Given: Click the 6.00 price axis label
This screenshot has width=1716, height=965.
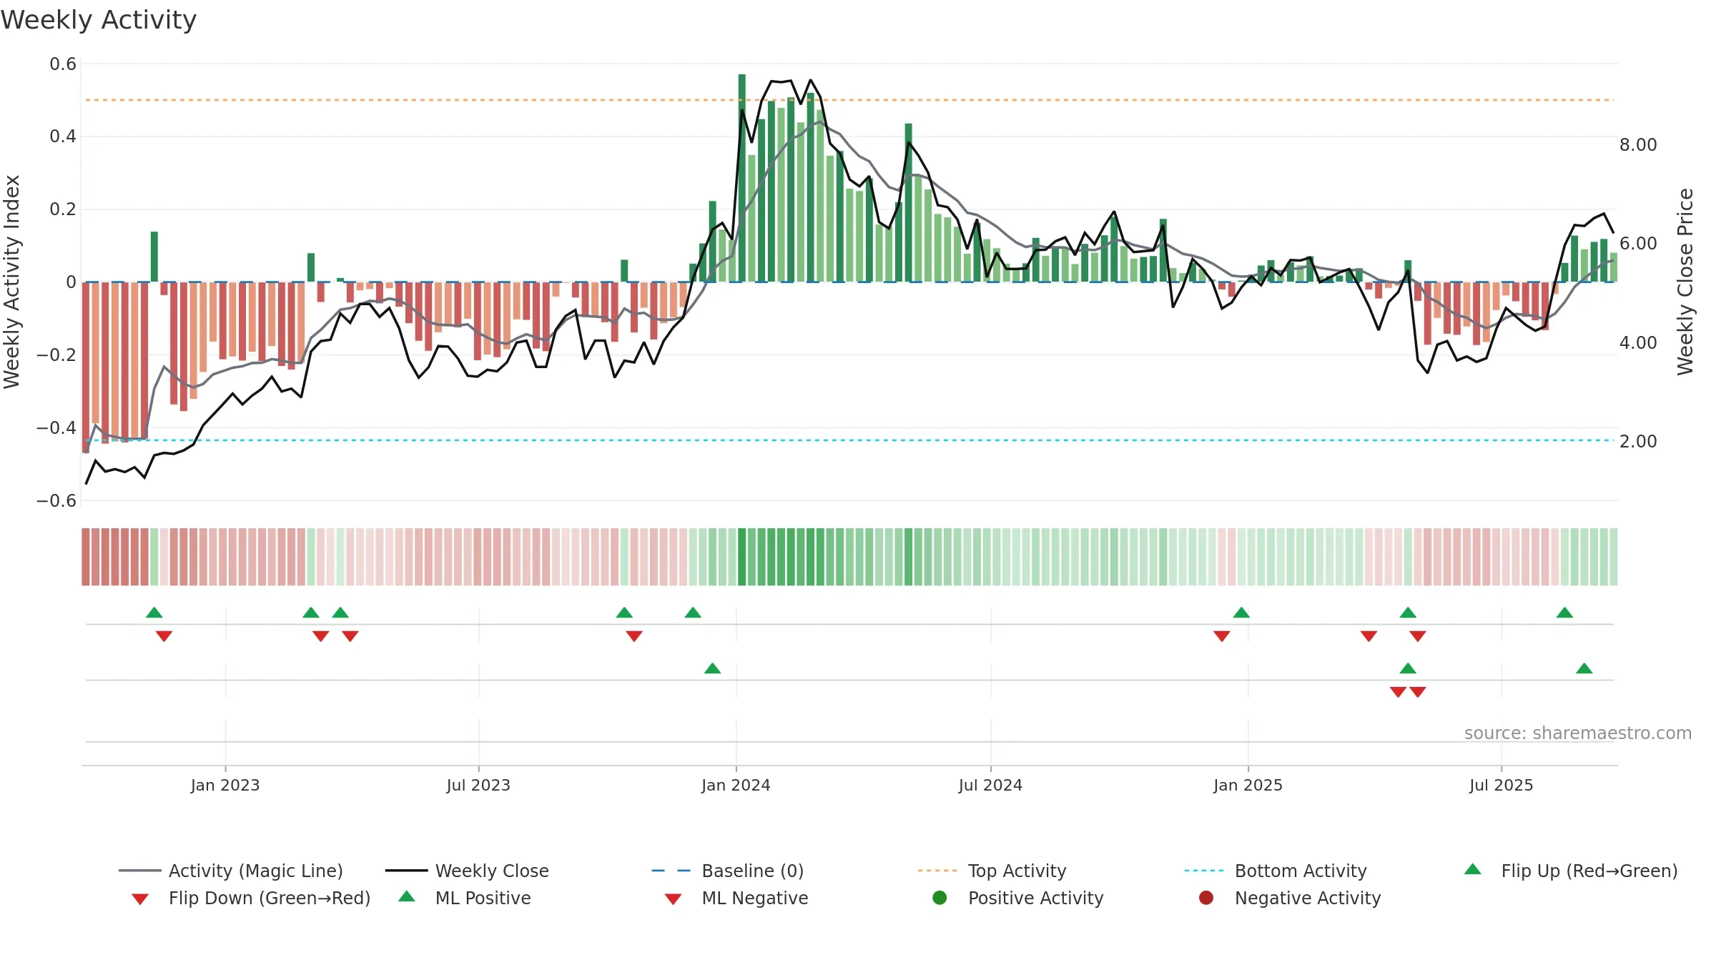Looking at the screenshot, I should coord(1638,243).
